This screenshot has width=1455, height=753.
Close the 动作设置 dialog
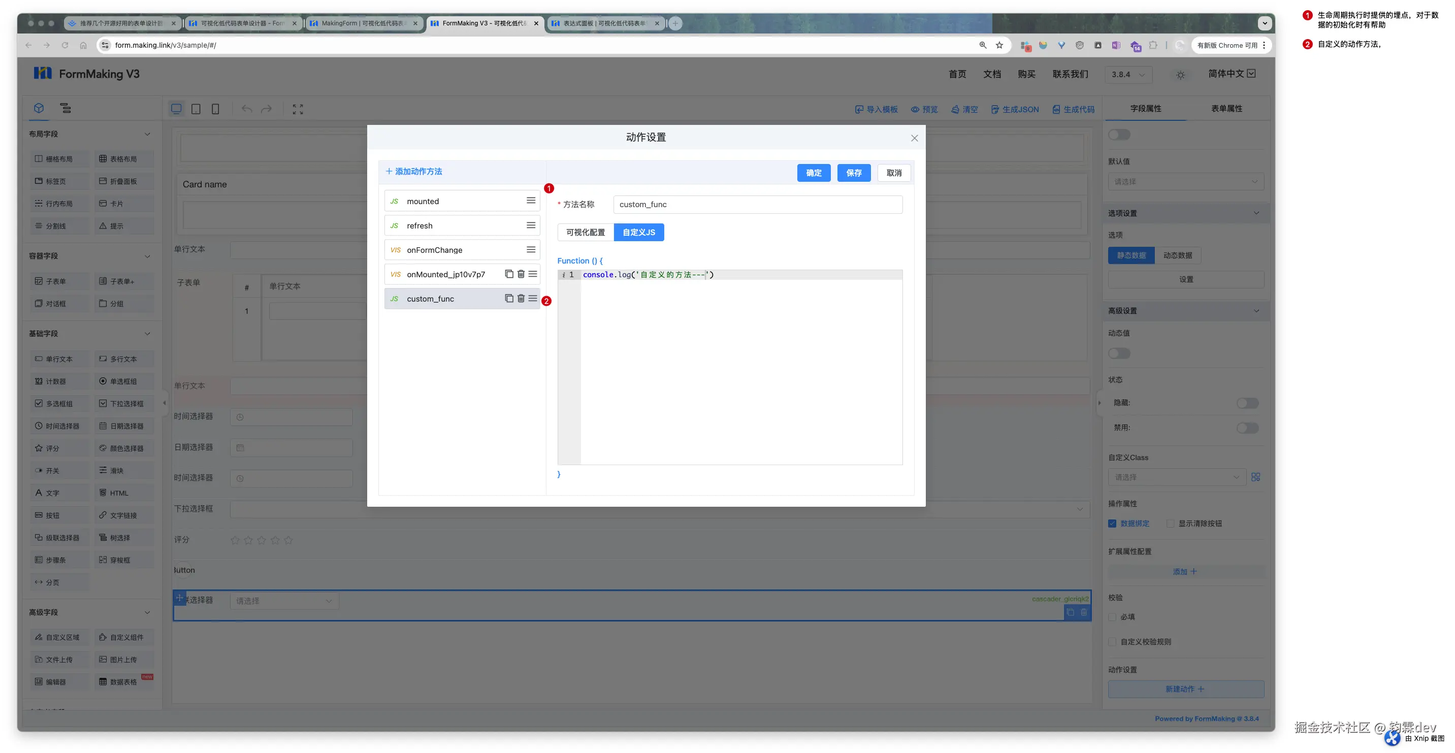click(x=914, y=139)
